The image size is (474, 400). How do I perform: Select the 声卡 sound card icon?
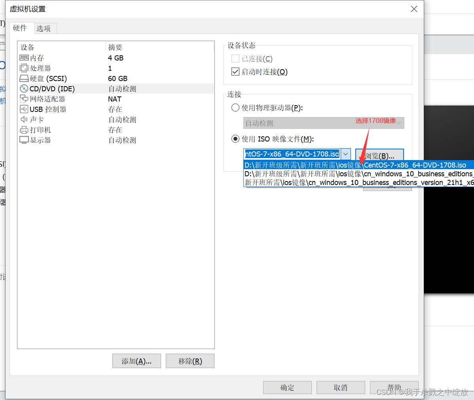24,119
